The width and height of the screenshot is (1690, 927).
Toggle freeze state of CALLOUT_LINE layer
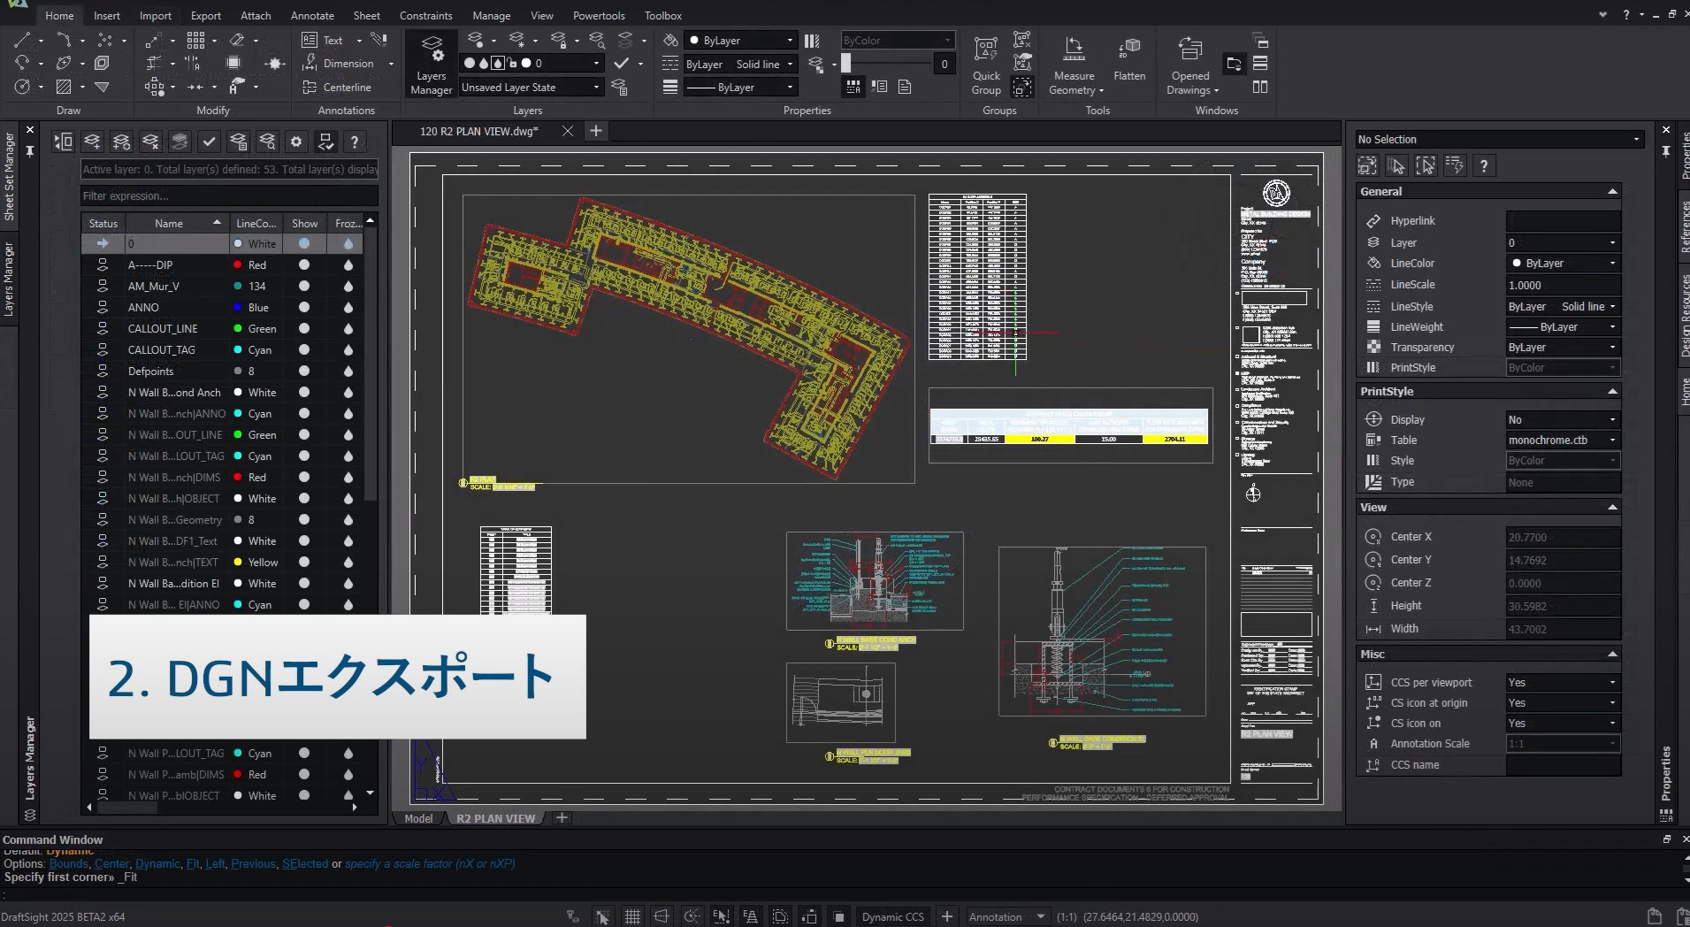click(348, 329)
